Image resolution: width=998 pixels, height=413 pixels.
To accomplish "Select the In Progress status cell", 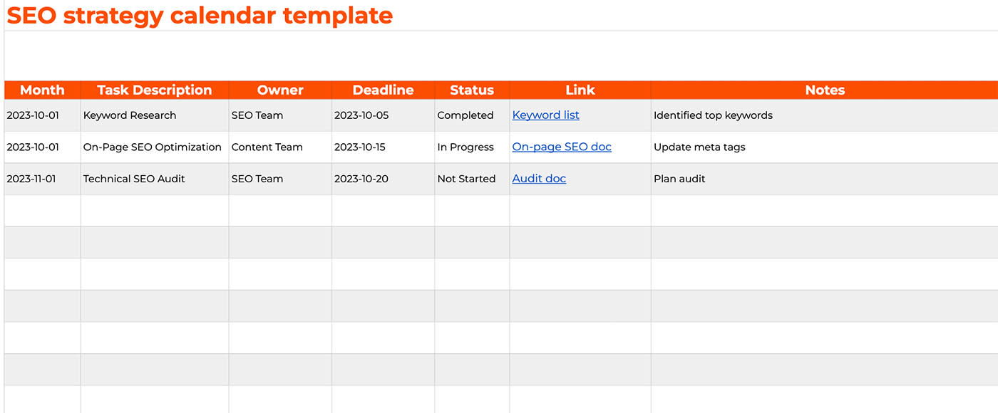I will pyautogui.click(x=465, y=147).
